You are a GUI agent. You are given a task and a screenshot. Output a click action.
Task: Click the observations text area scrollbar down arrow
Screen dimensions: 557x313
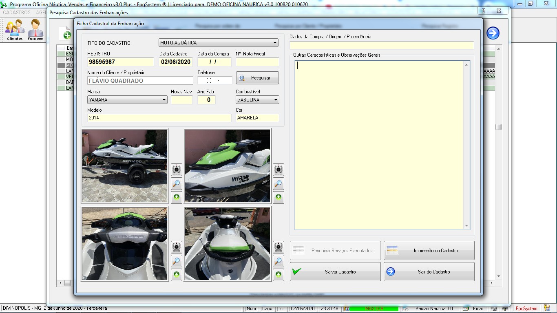(x=466, y=226)
